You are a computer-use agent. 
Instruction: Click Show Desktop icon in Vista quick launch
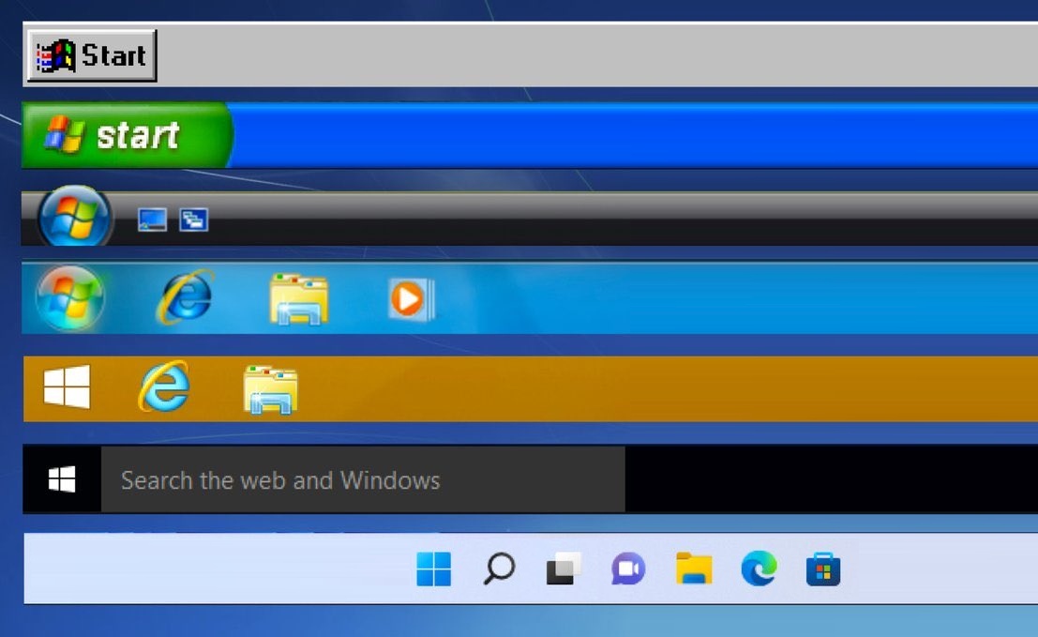152,220
